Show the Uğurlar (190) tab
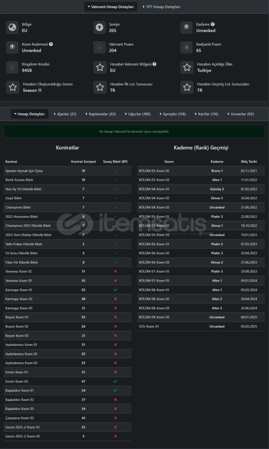This screenshot has width=269, height=449. pyautogui.click(x=138, y=114)
